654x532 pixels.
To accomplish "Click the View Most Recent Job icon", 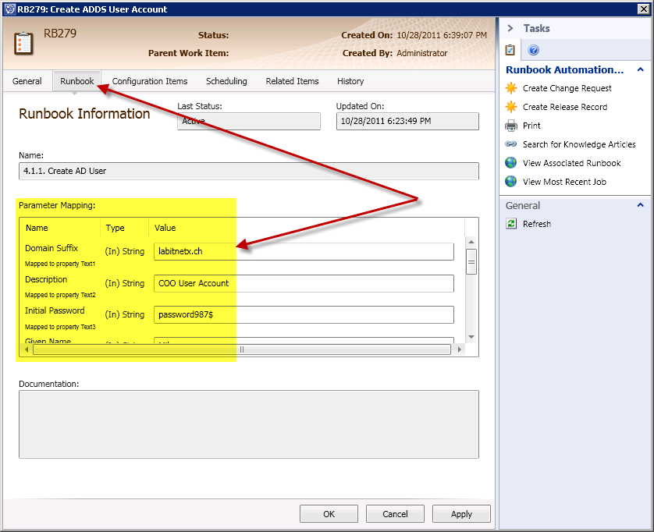I will 511,182.
